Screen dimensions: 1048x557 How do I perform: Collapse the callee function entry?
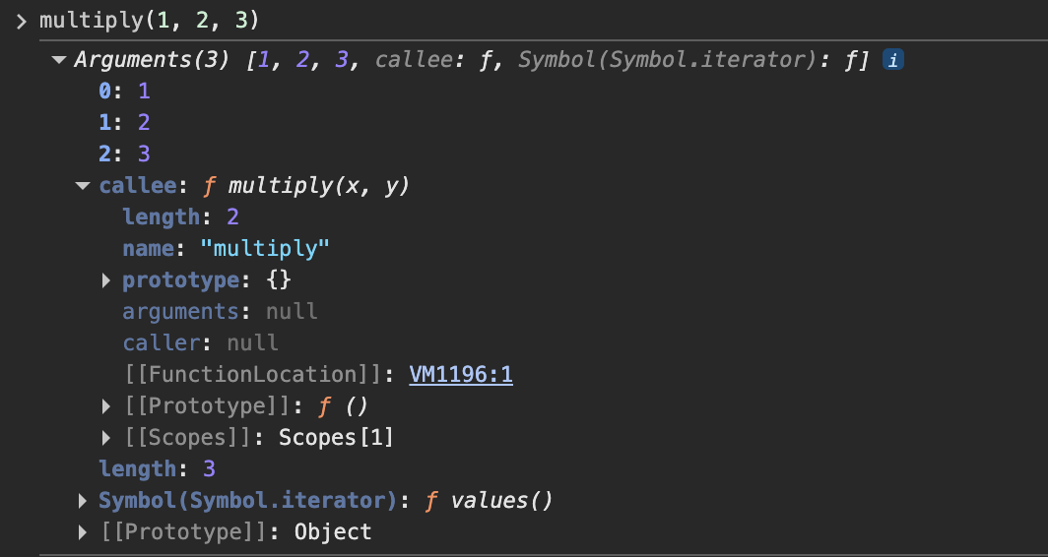(83, 186)
